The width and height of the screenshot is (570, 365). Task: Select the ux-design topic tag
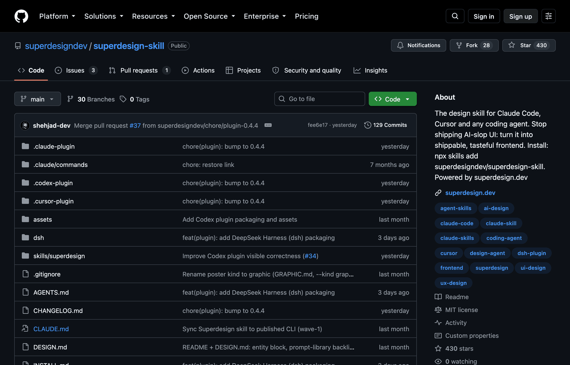click(454, 283)
